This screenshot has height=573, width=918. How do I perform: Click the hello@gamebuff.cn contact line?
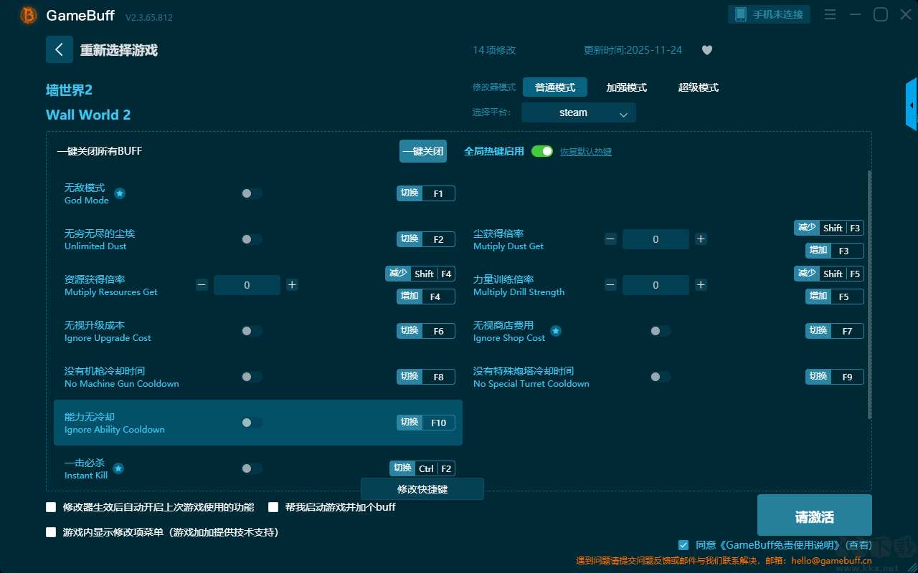[x=724, y=561]
